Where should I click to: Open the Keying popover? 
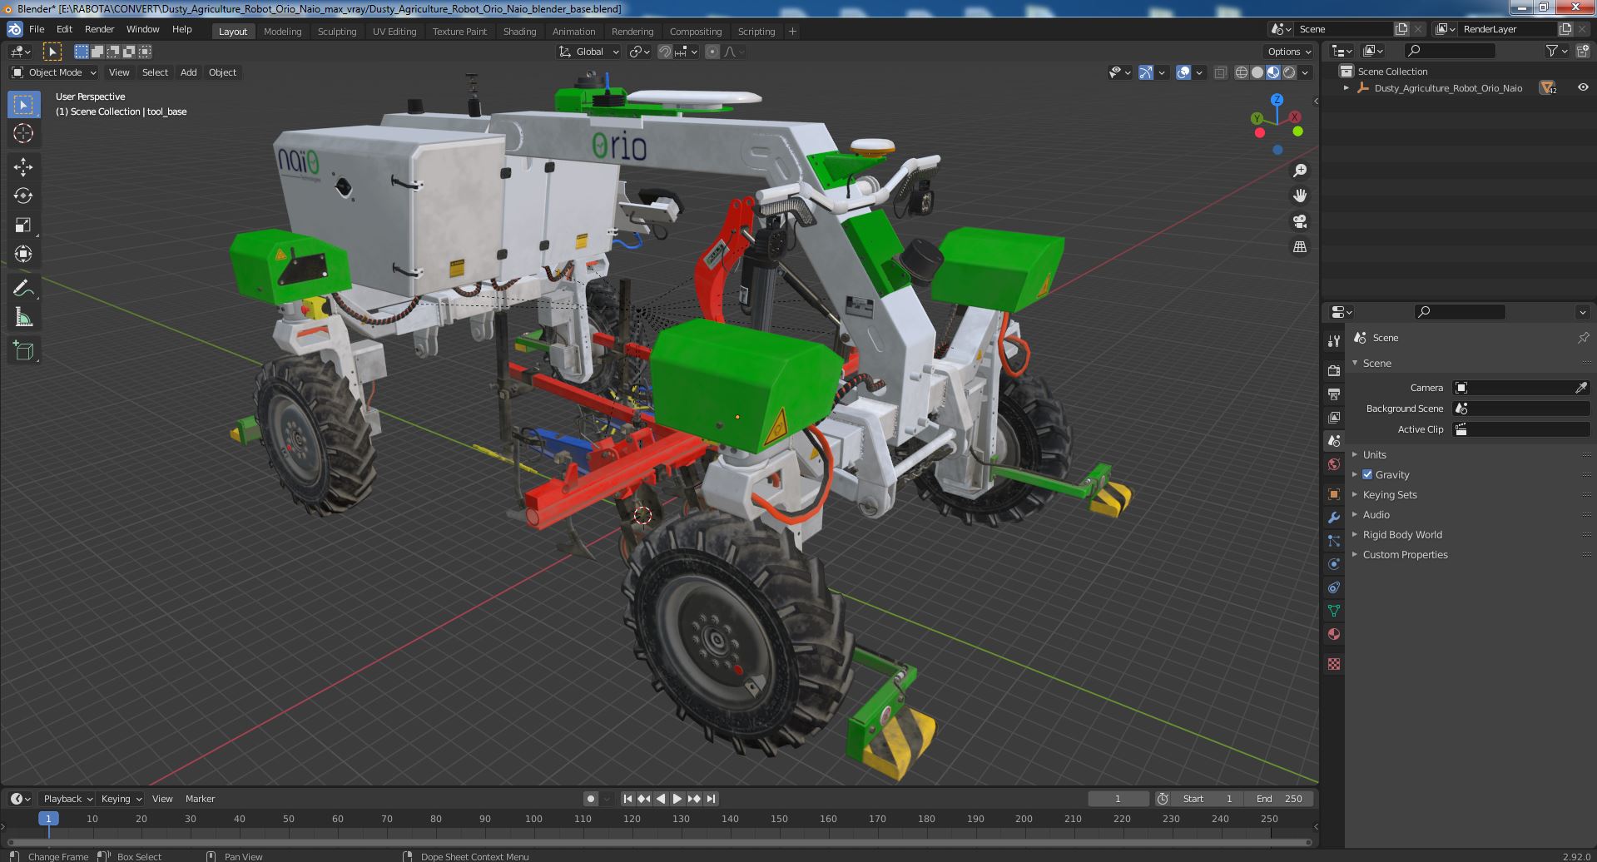point(121,799)
